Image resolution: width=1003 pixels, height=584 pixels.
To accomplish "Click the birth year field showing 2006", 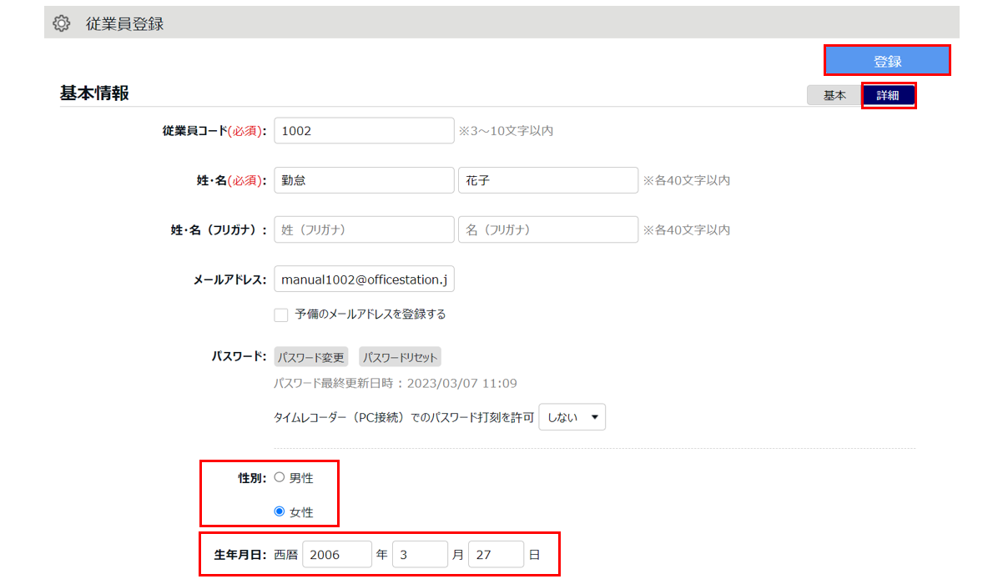I will pyautogui.click(x=337, y=554).
